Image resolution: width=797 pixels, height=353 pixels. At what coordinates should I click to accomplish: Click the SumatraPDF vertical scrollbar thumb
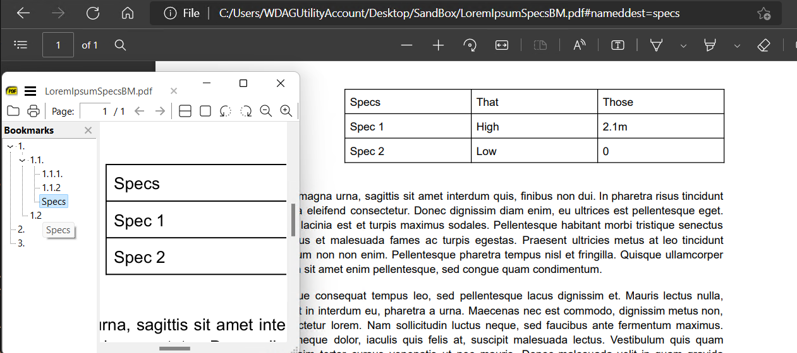(293, 220)
